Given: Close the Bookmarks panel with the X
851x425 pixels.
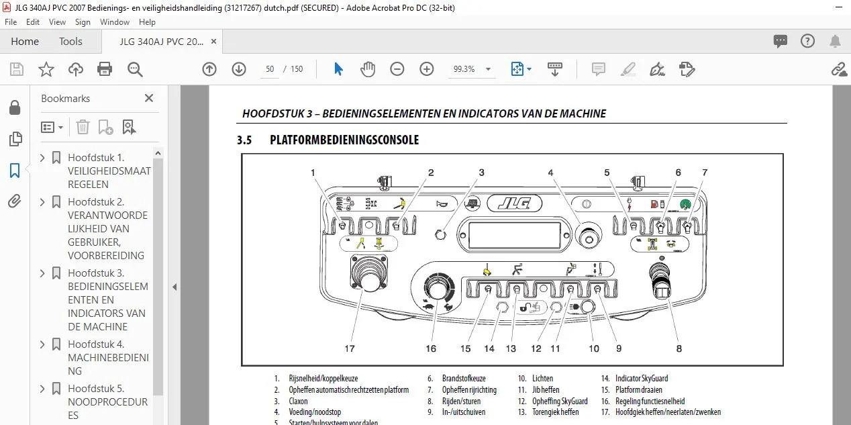Looking at the screenshot, I should (149, 98).
